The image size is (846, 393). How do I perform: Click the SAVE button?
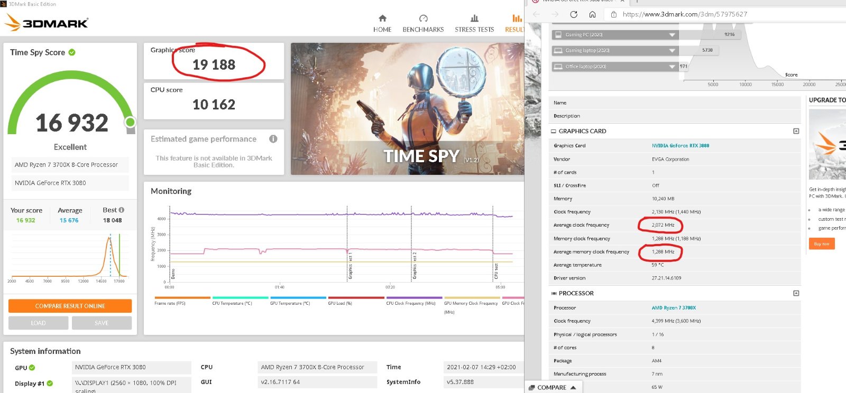102,323
